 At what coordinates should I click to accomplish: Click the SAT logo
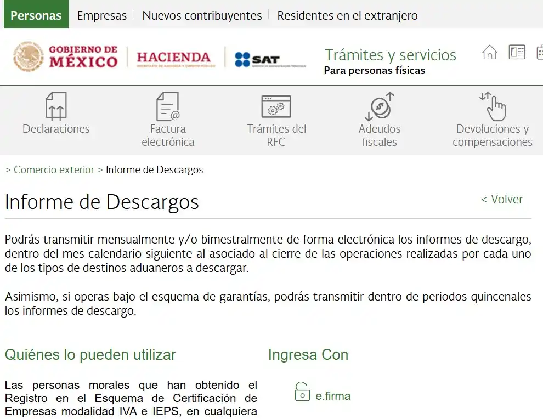point(270,60)
